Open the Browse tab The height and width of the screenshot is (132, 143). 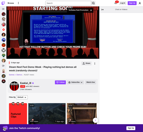pyautogui.click(x=11, y=3)
